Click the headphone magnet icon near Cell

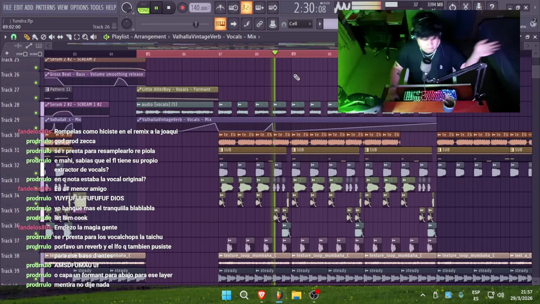coord(284,24)
